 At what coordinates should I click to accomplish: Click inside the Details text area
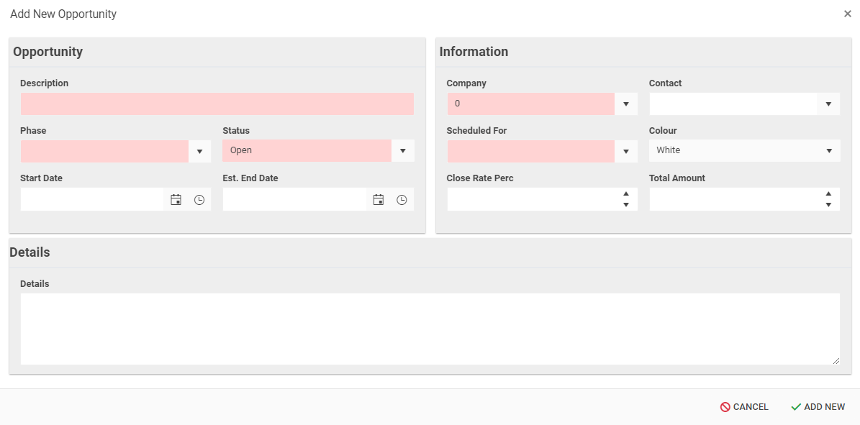click(430, 329)
